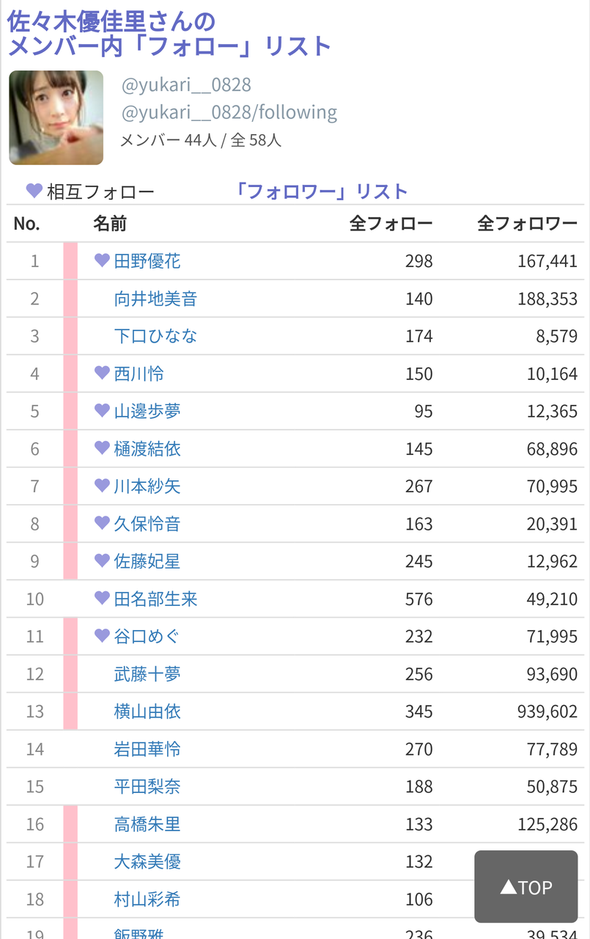Open 岩田華怜 member page
Screen dimensions: 590x939
[x=147, y=749]
